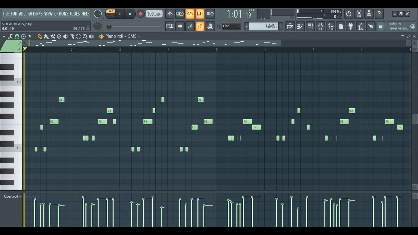Select the delete tool icon
The height and width of the screenshot is (235, 418).
pyautogui.click(x=59, y=36)
